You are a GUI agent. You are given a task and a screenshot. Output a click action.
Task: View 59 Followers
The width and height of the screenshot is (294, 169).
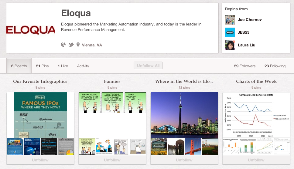(x=245, y=66)
